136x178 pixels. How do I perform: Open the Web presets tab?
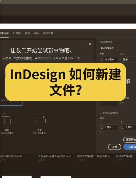(x=36, y=33)
